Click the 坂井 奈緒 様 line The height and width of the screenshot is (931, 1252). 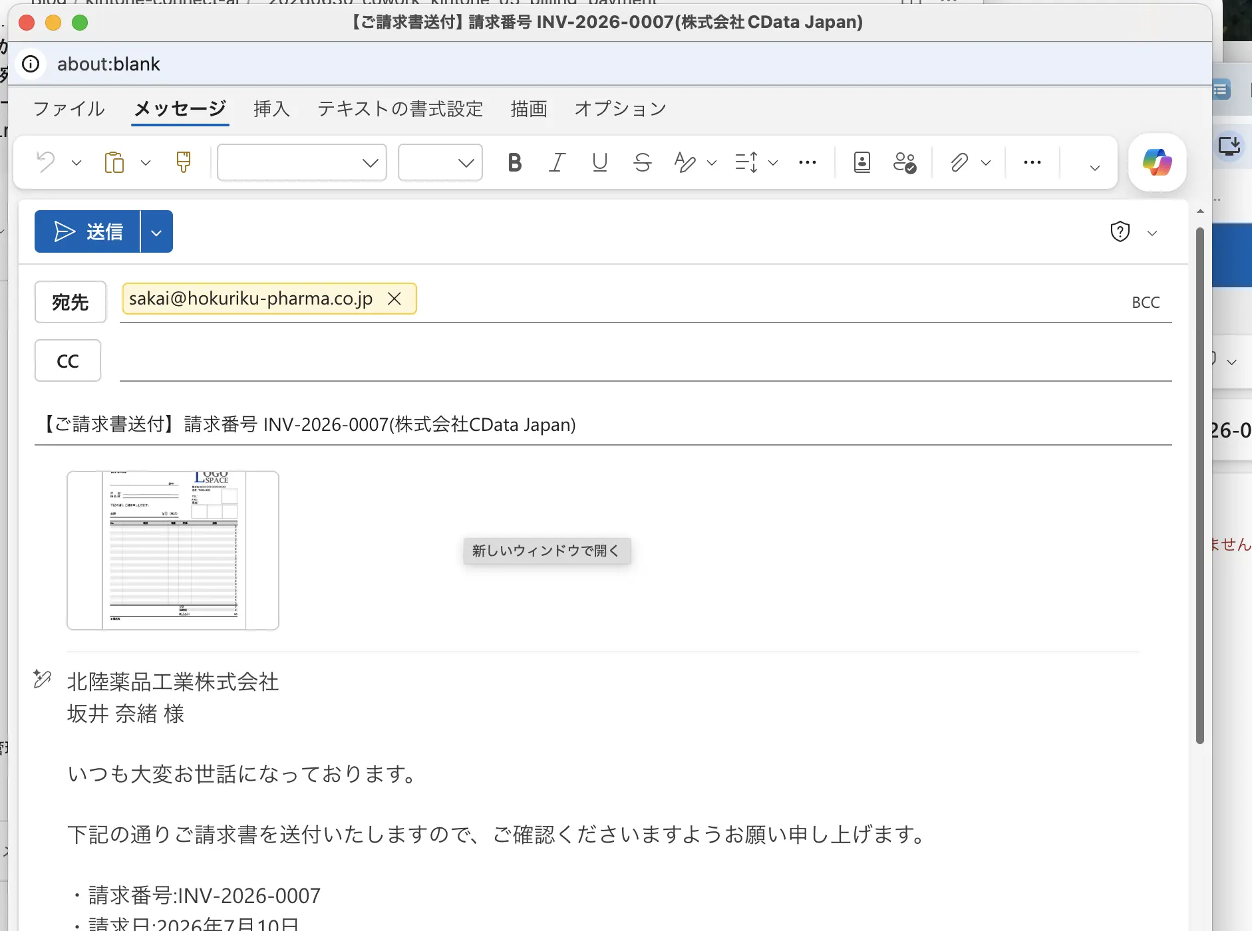pyautogui.click(x=126, y=714)
